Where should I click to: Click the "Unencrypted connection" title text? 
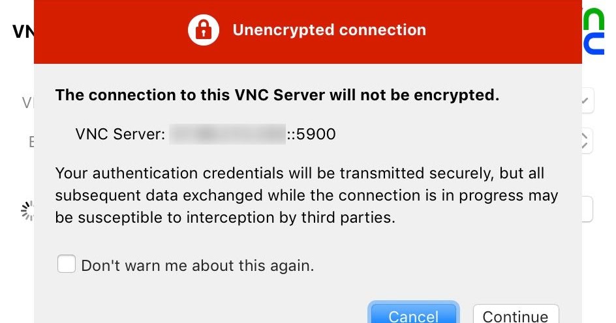click(330, 30)
